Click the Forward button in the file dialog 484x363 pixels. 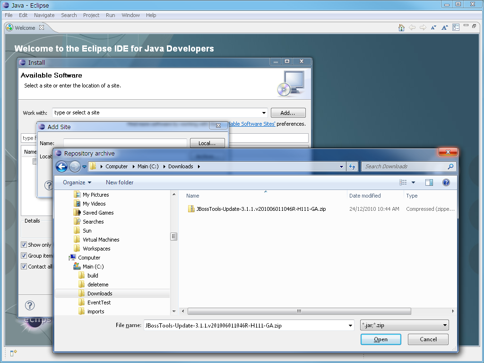point(75,167)
